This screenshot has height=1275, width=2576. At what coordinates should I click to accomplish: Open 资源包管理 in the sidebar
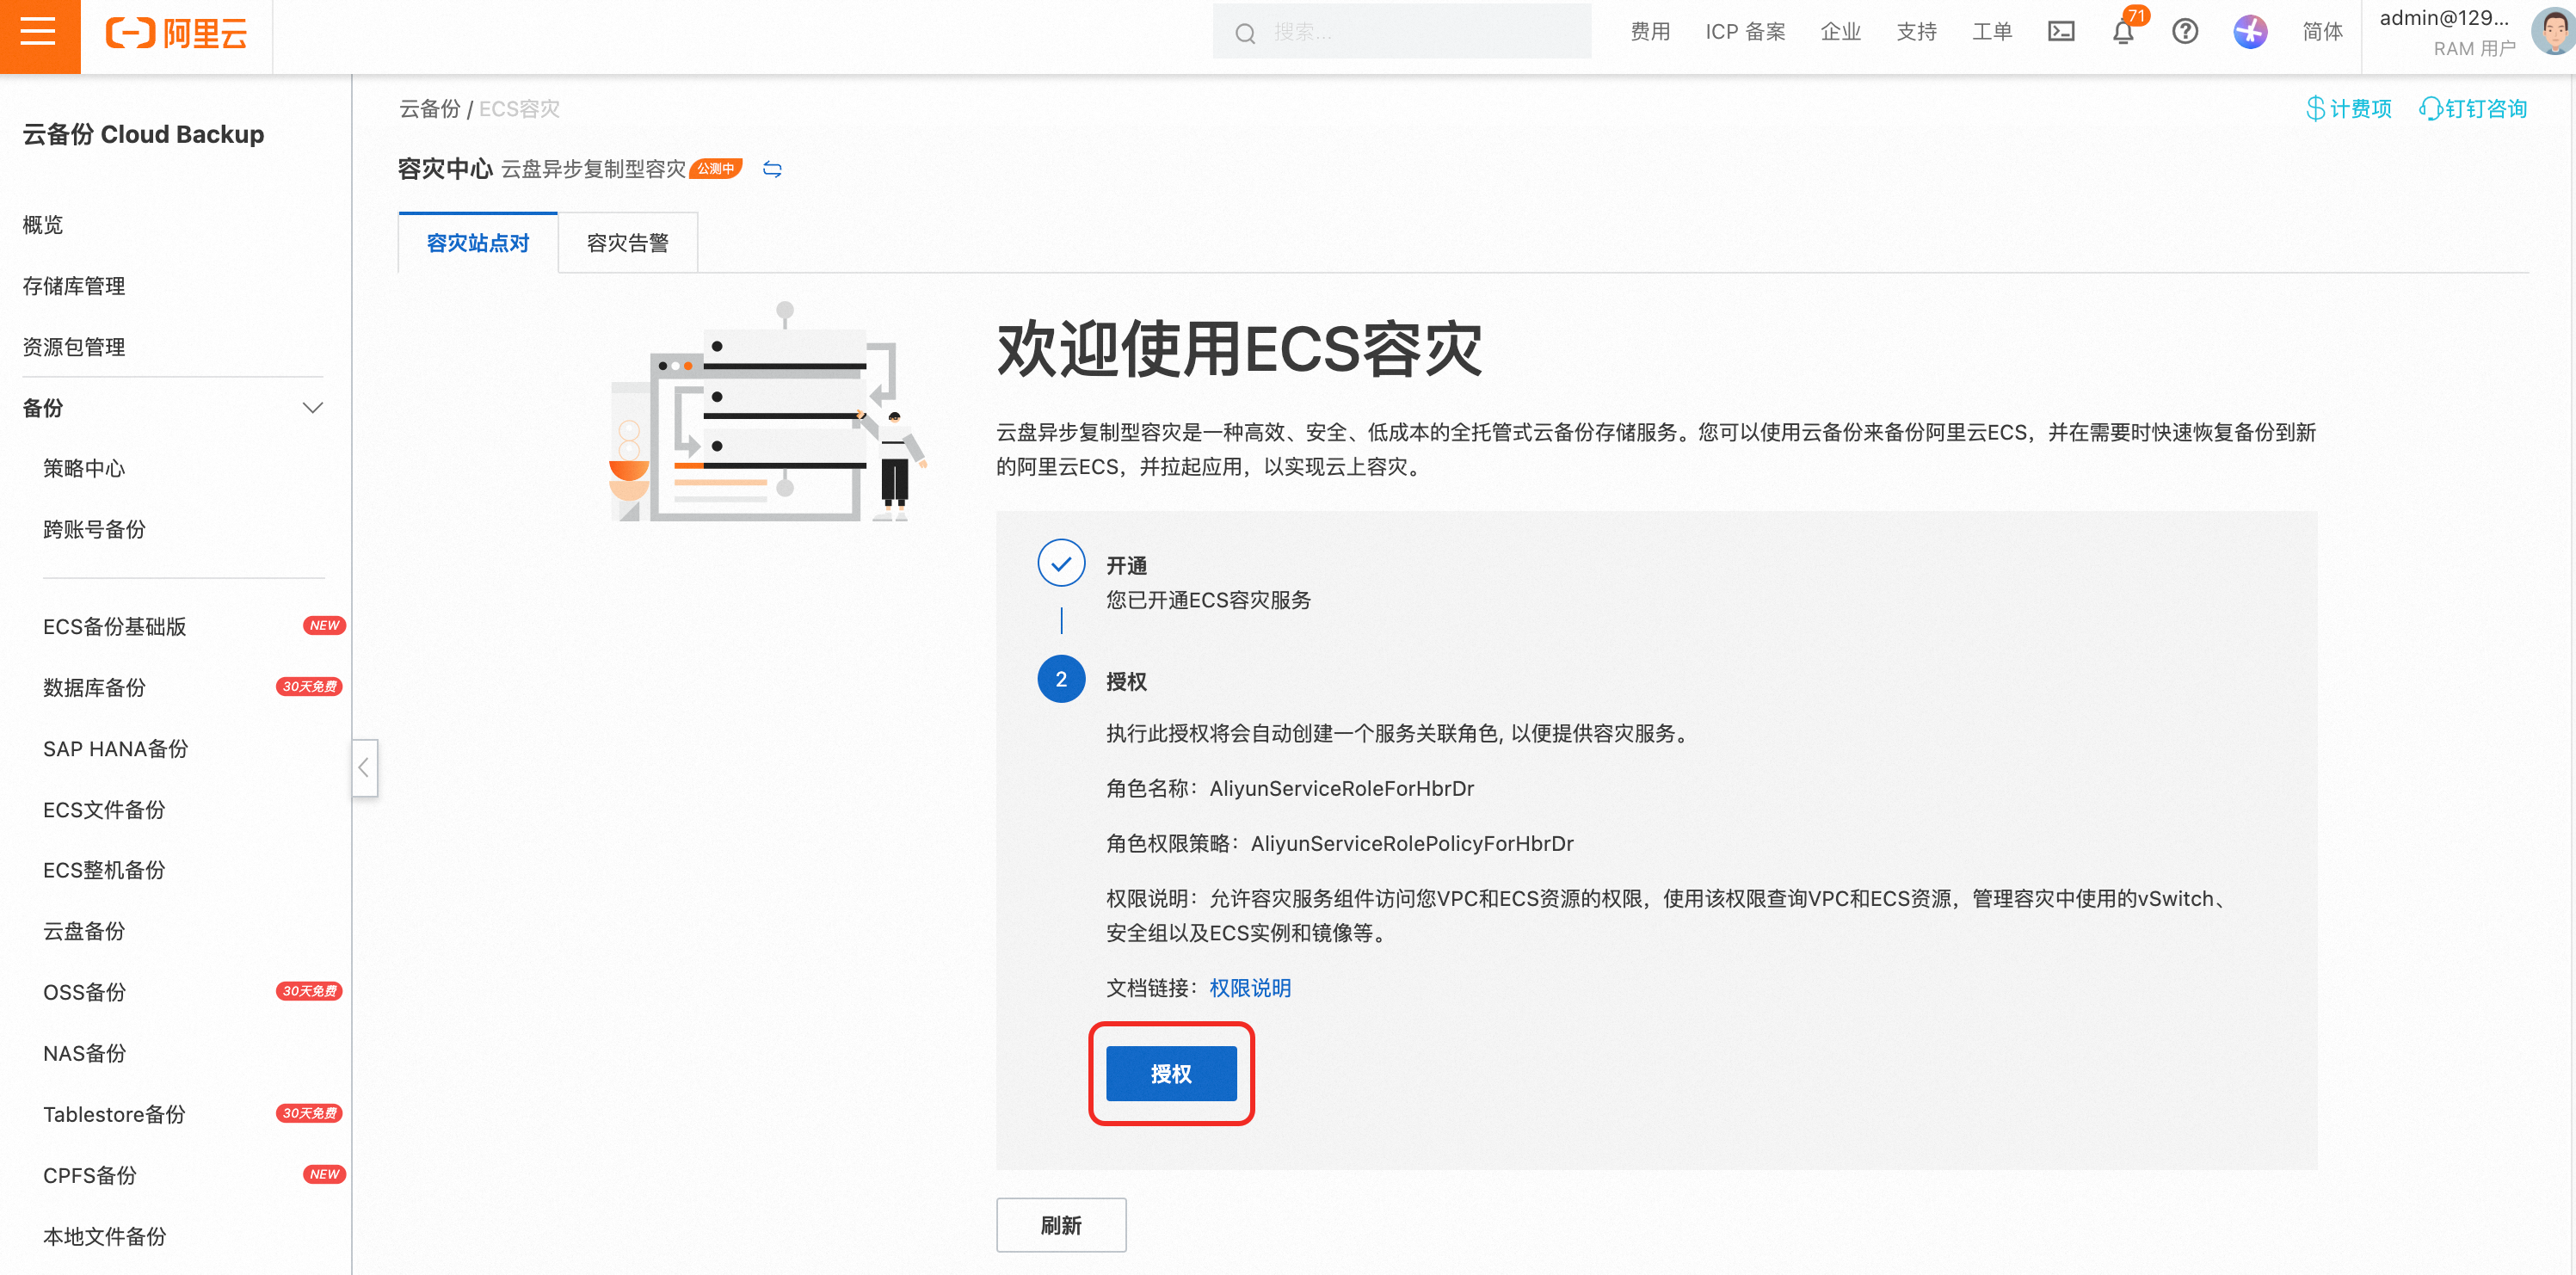[74, 347]
